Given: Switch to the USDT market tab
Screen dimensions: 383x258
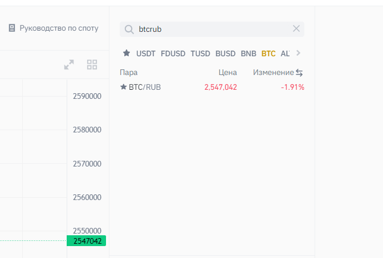Looking at the screenshot, I should (x=146, y=53).
